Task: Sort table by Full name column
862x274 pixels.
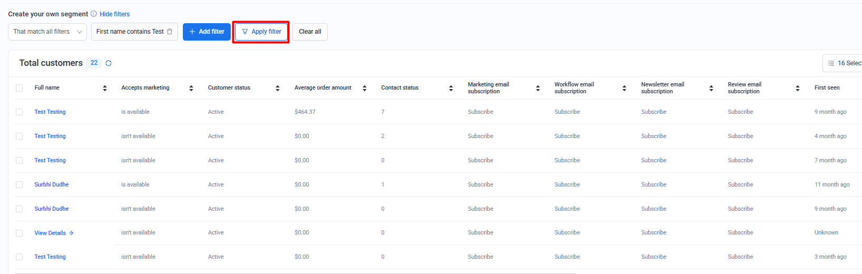Action: coord(105,88)
